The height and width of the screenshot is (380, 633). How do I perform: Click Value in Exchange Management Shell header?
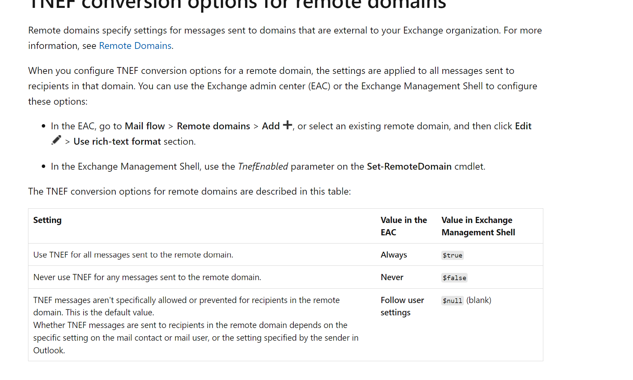pyautogui.click(x=478, y=226)
